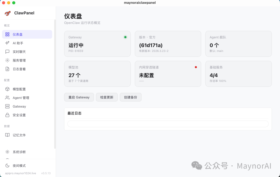Viewport: 280px width, 177px height.
Task: Click the 概览 section label
Action: pos(7,25)
